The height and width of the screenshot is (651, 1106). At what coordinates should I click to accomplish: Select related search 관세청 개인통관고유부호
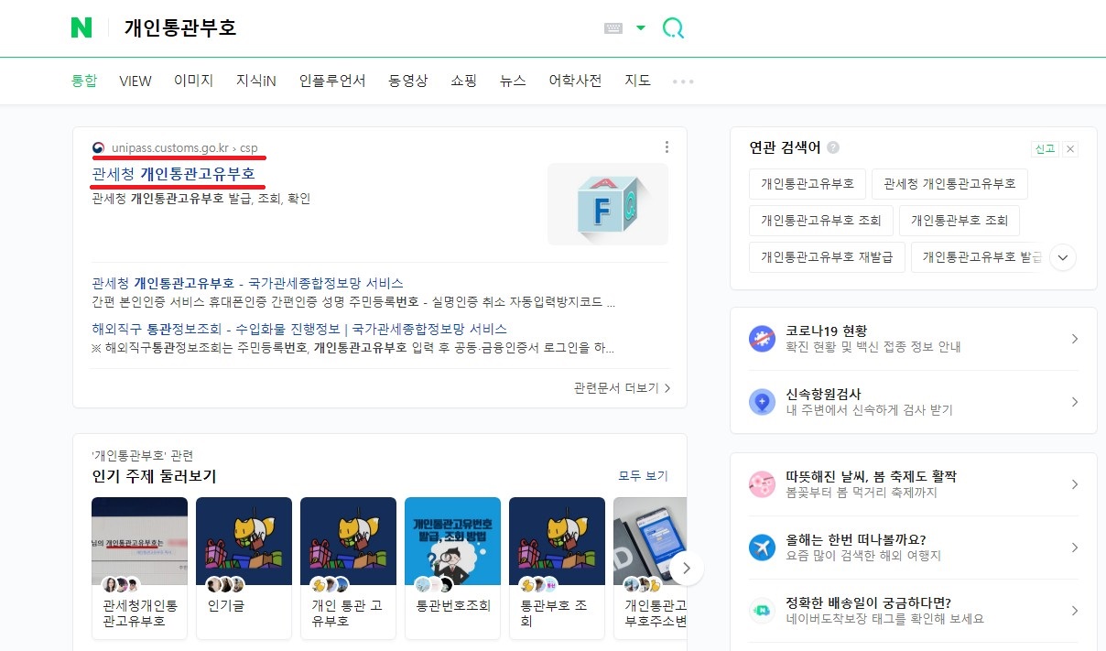click(x=949, y=184)
